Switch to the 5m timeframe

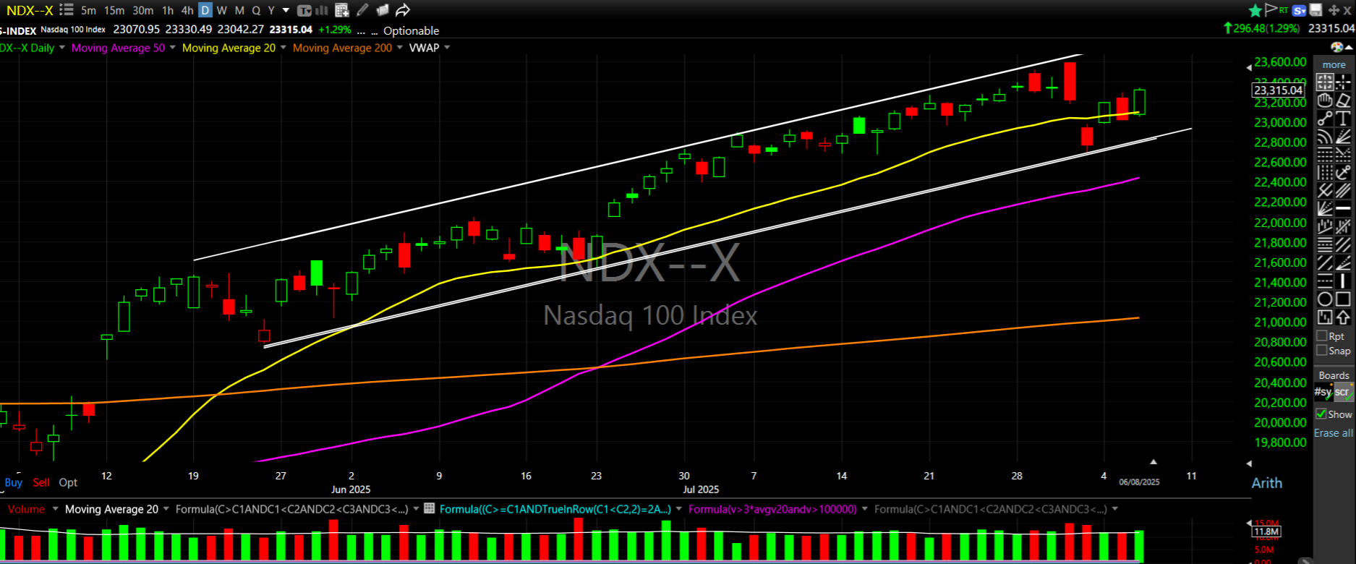(x=88, y=10)
